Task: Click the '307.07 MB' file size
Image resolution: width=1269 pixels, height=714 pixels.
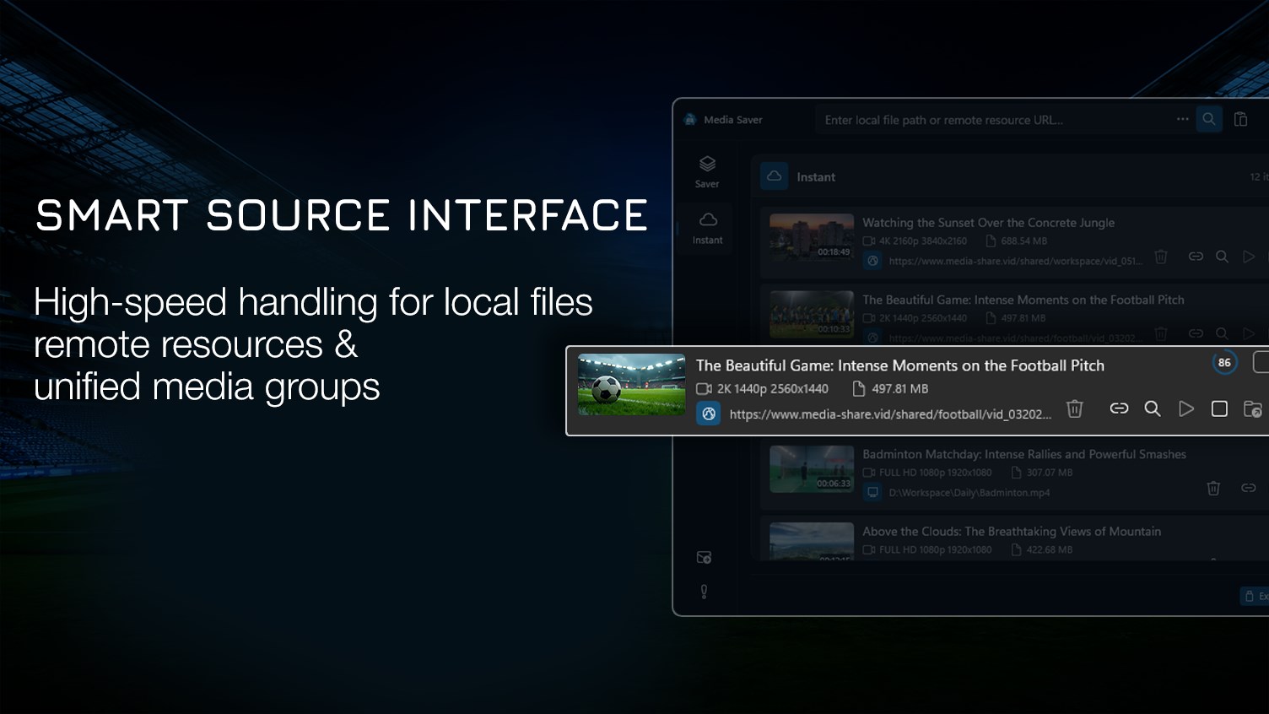Action: click(1050, 473)
